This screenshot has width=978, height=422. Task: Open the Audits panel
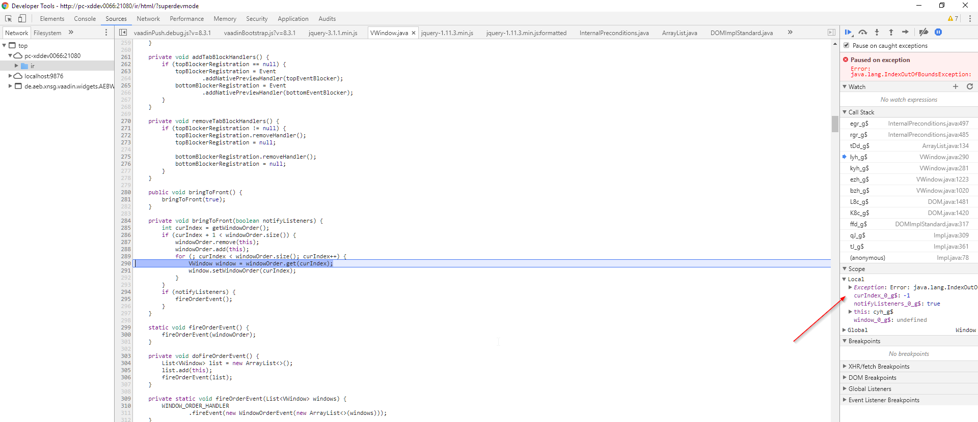tap(327, 19)
